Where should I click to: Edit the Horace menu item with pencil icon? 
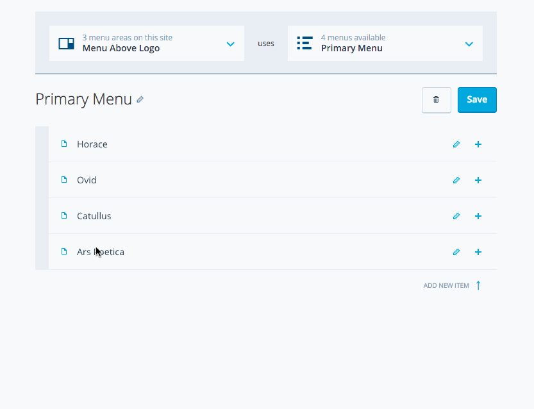[x=456, y=144]
